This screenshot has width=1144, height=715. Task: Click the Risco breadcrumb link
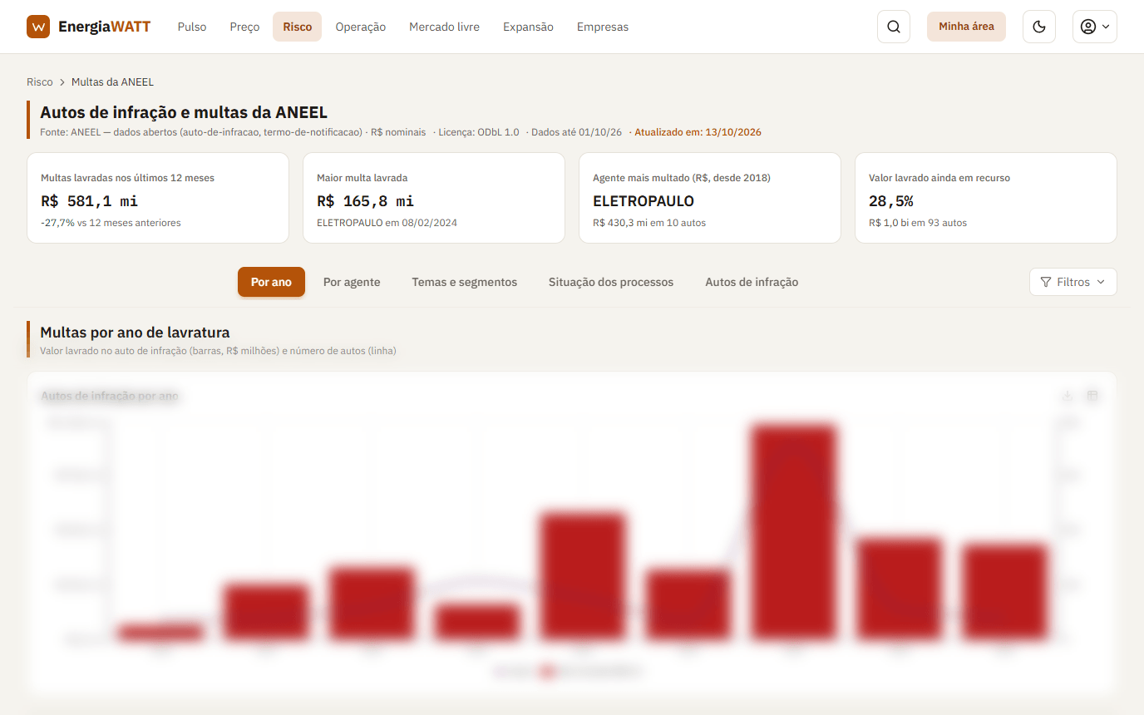[x=40, y=82]
